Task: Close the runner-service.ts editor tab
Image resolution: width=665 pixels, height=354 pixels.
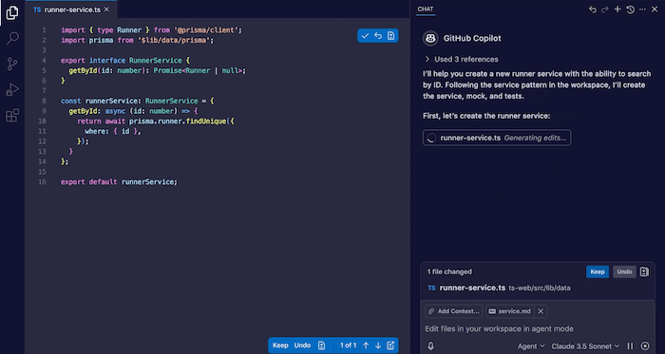Action: point(106,9)
